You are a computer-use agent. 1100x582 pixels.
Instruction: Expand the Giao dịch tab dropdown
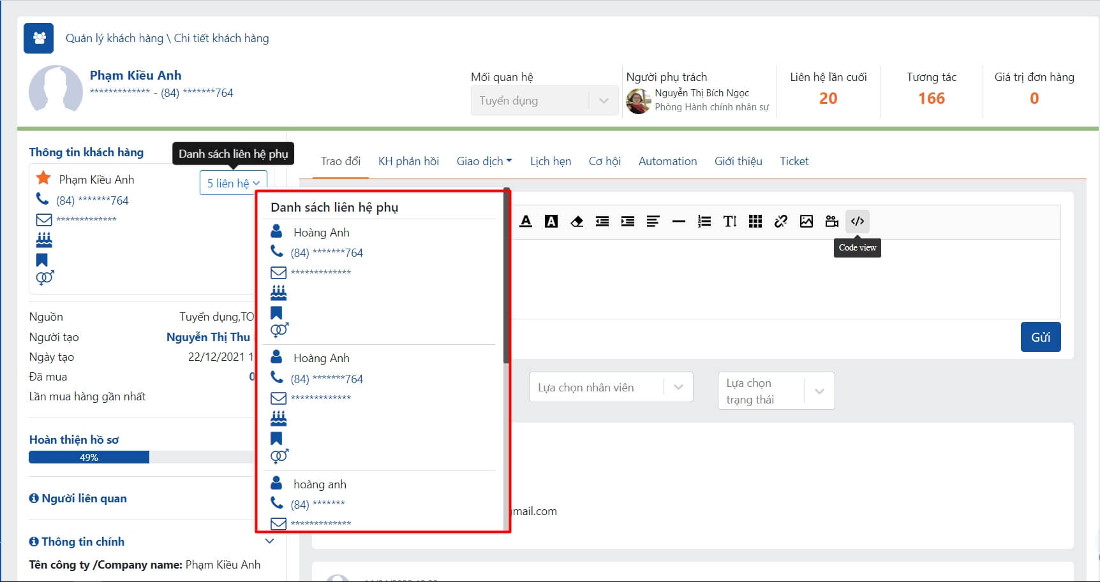point(484,161)
